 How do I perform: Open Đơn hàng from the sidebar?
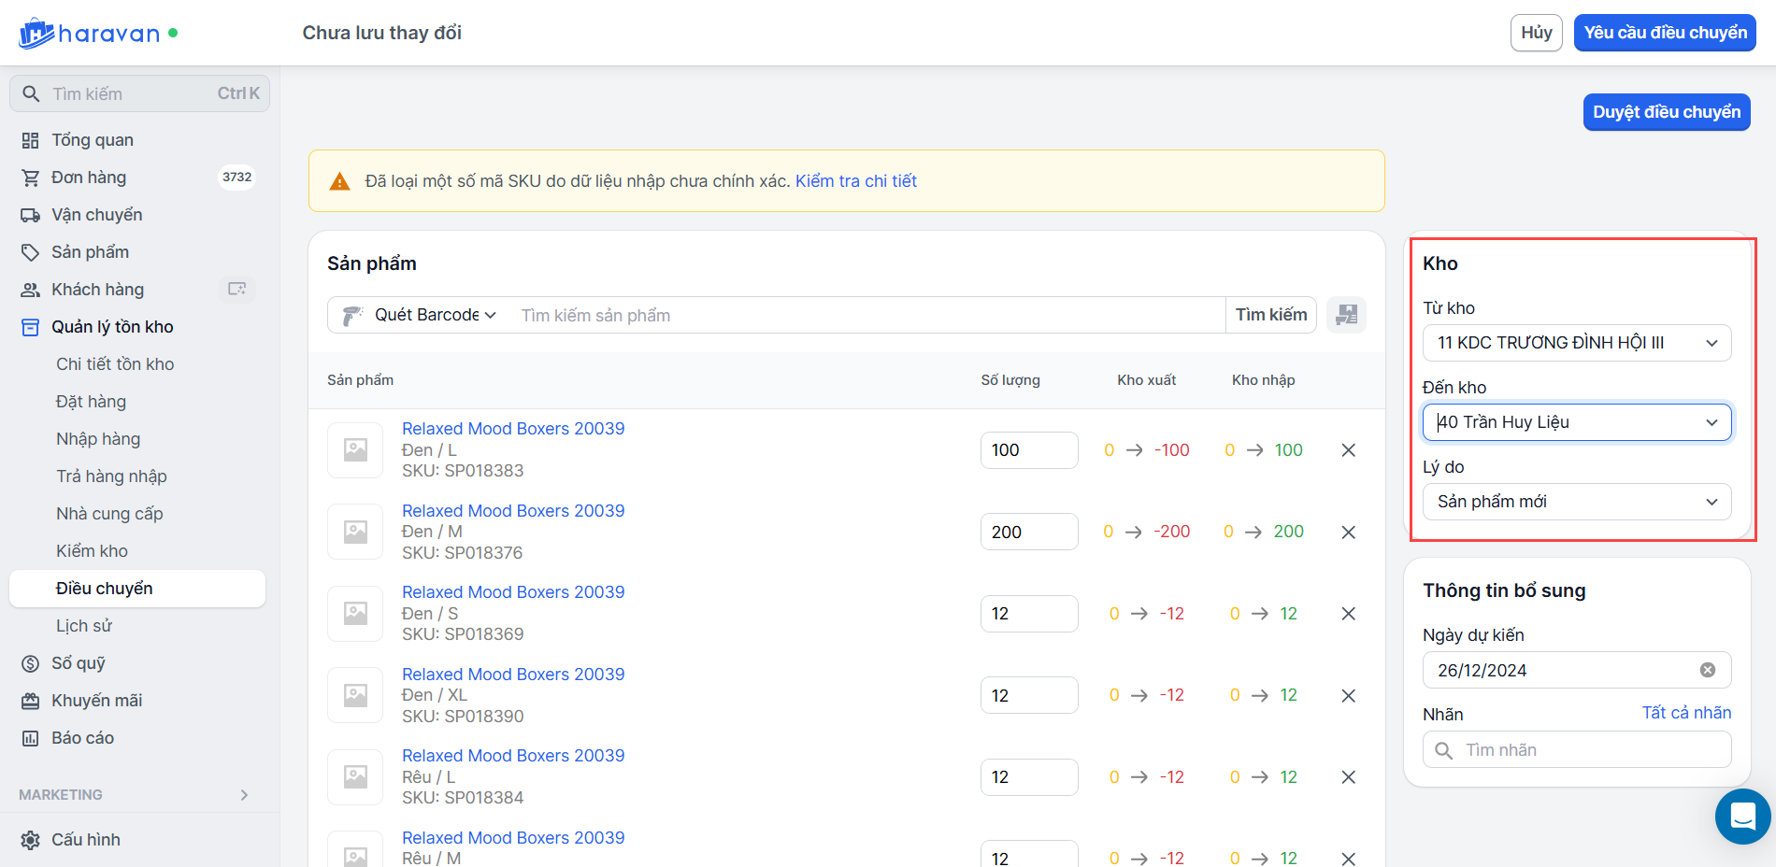click(x=88, y=178)
